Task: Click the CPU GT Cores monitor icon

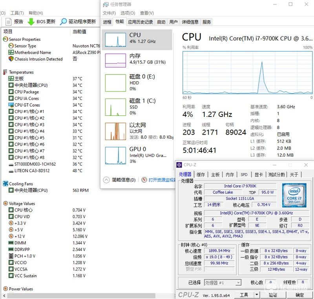Action: (11, 105)
